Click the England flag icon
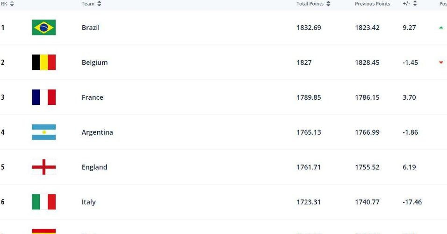Image resolution: width=447 pixels, height=234 pixels. pos(43,167)
